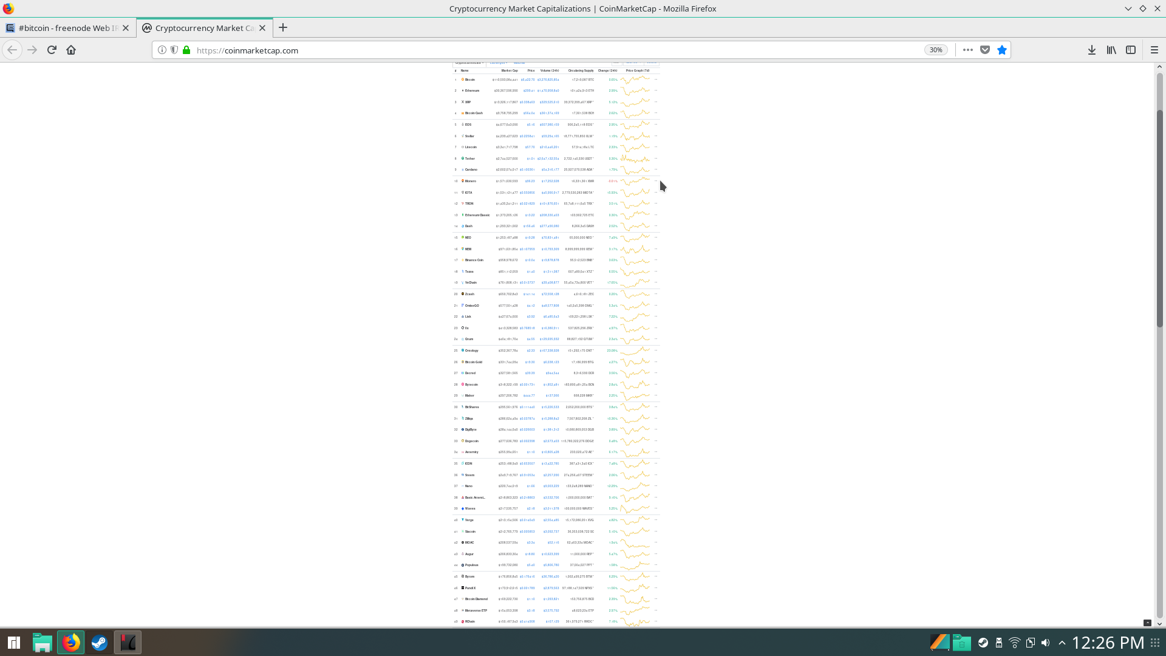Toggle the bookmark star for this page
1166x656 pixels.
1002,50
